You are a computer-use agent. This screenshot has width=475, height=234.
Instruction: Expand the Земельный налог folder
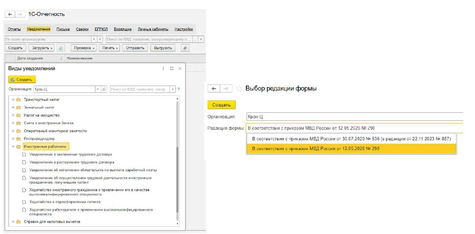coord(13,107)
